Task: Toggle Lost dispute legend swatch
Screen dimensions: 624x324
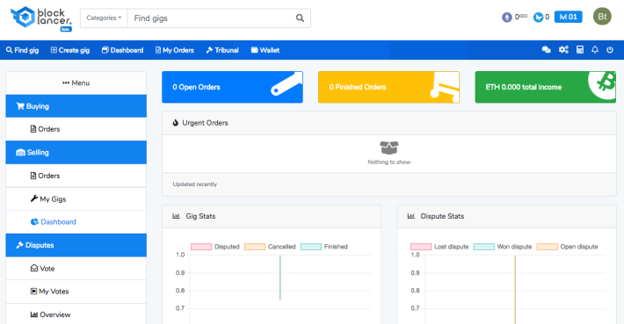Action: pos(421,247)
